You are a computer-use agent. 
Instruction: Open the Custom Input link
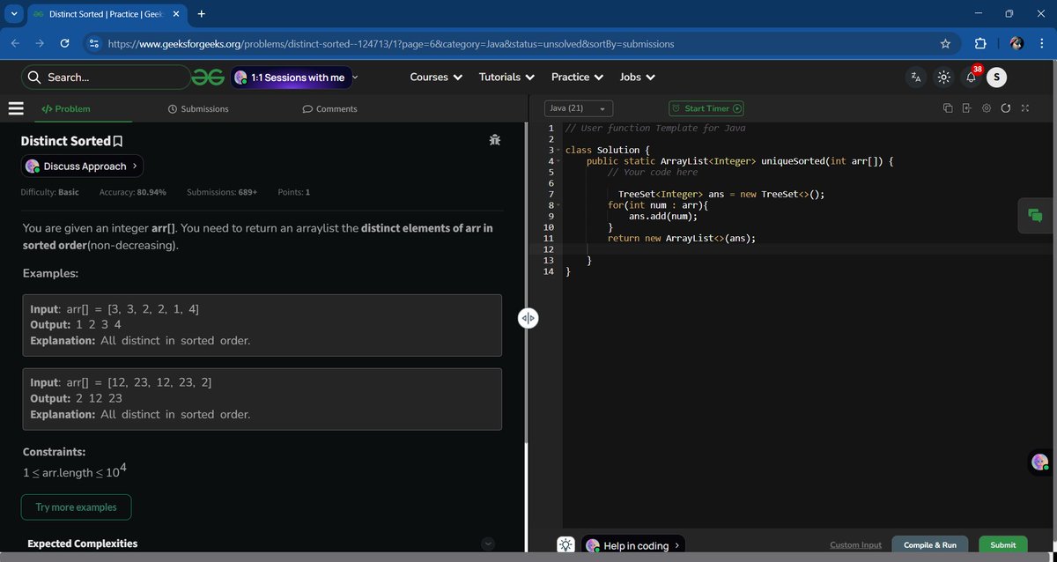tap(855, 545)
